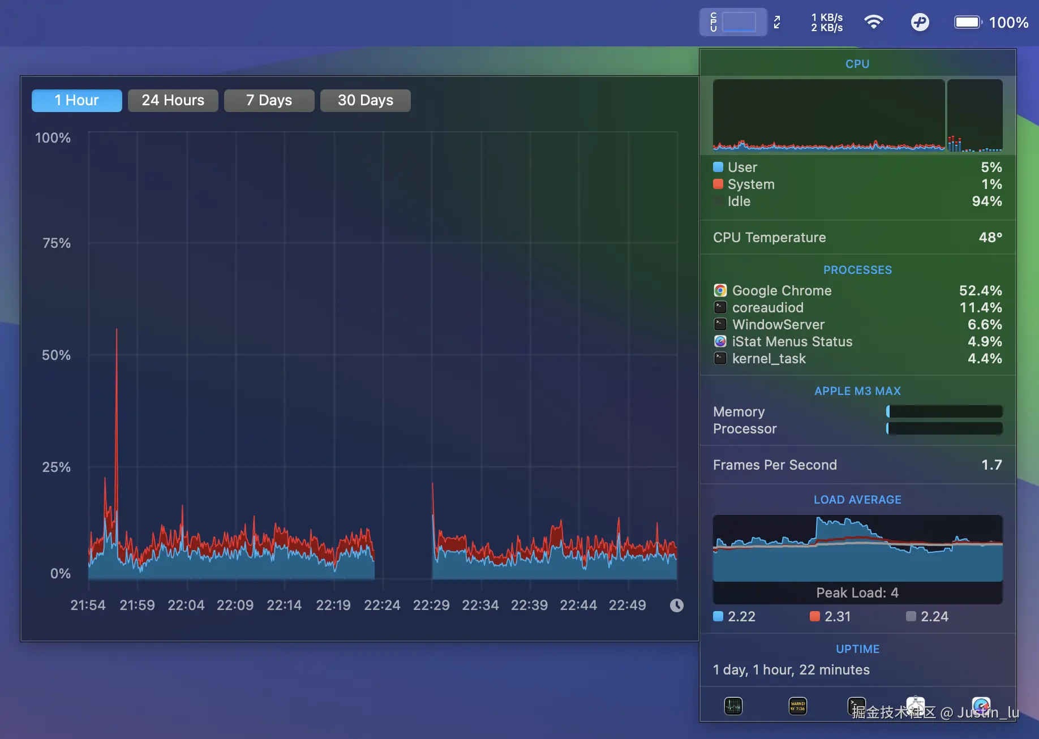The width and height of the screenshot is (1039, 739).
Task: Click the UPTIME section header
Action: (x=857, y=649)
